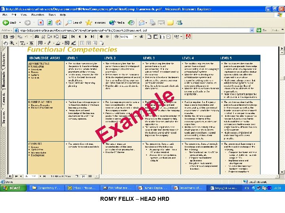Open the Signatures side tab
The image size is (285, 213).
click(4, 118)
